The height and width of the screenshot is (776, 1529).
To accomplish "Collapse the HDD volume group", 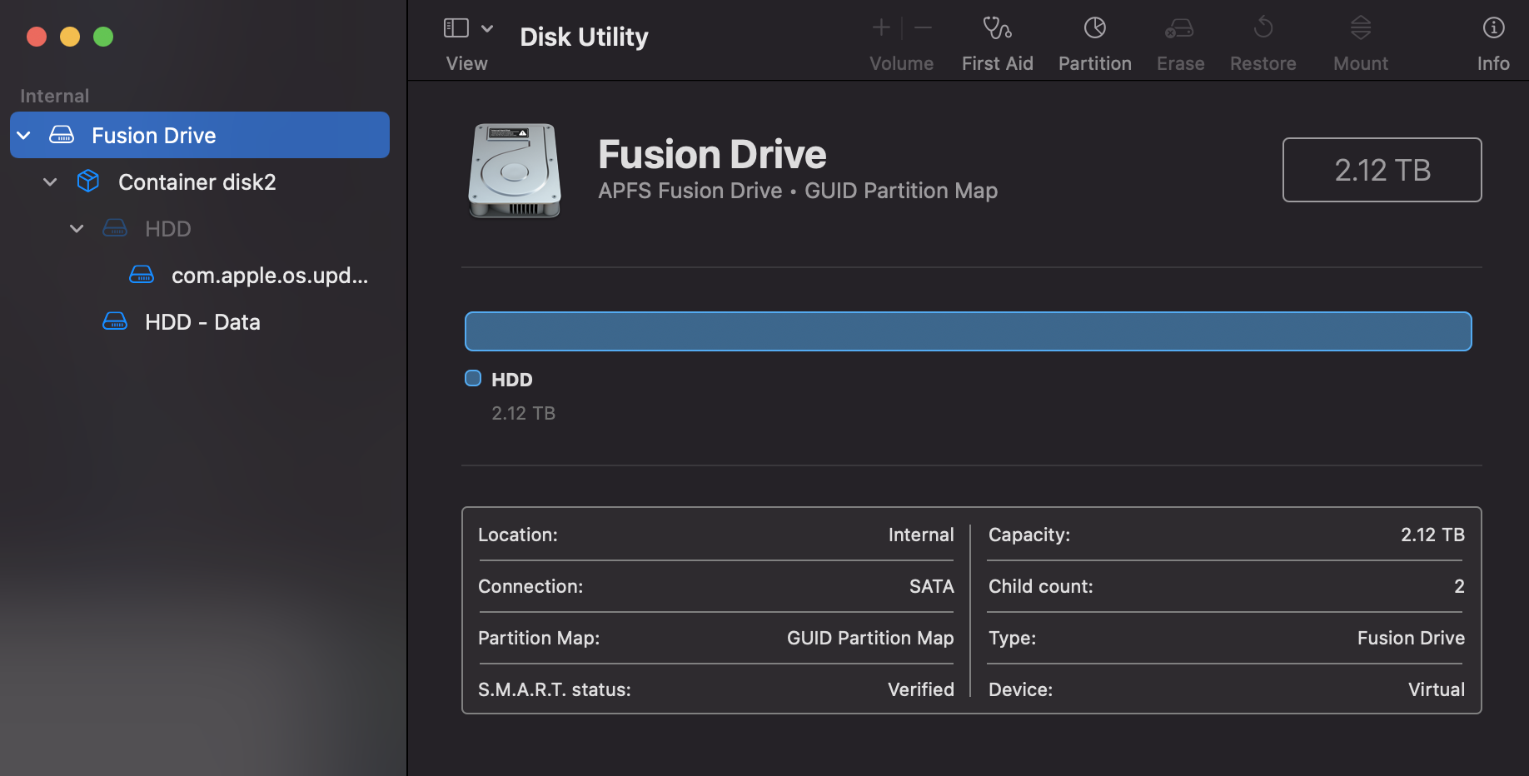I will tap(77, 229).
